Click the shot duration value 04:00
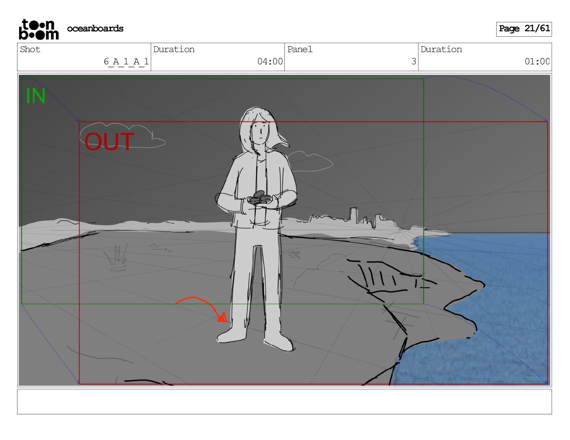Screen dimensions: 570x440 [270, 61]
